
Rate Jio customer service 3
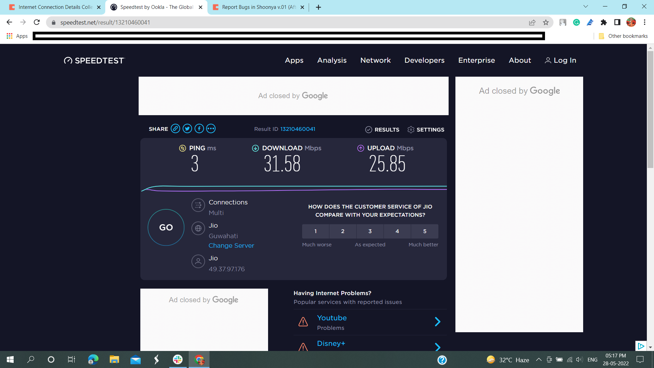click(x=370, y=231)
